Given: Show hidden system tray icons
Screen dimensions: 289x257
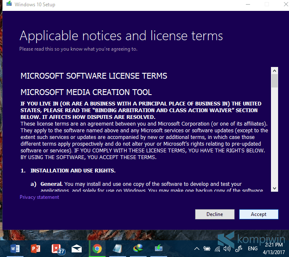Looking at the screenshot, I should point(197,249).
